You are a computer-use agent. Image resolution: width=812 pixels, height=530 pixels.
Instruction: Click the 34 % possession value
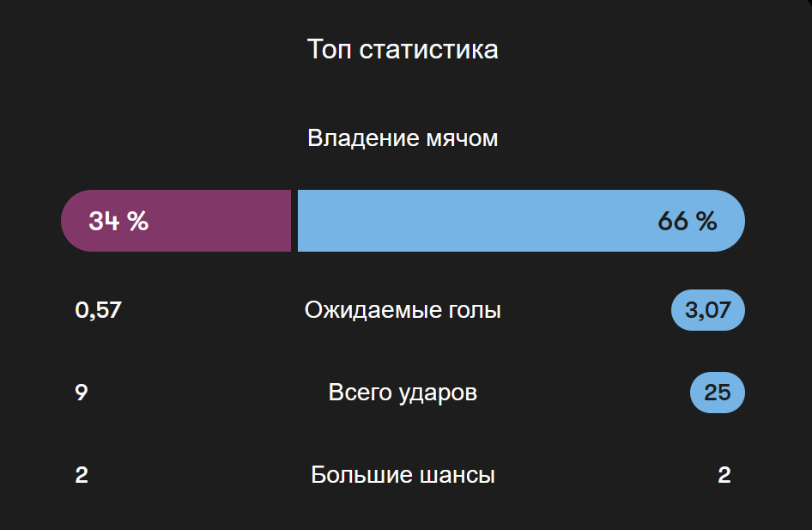coord(118,222)
